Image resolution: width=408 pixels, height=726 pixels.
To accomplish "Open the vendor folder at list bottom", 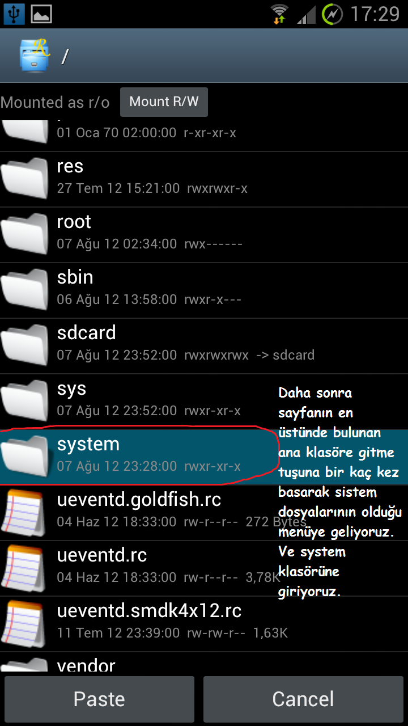I will tap(204, 662).
